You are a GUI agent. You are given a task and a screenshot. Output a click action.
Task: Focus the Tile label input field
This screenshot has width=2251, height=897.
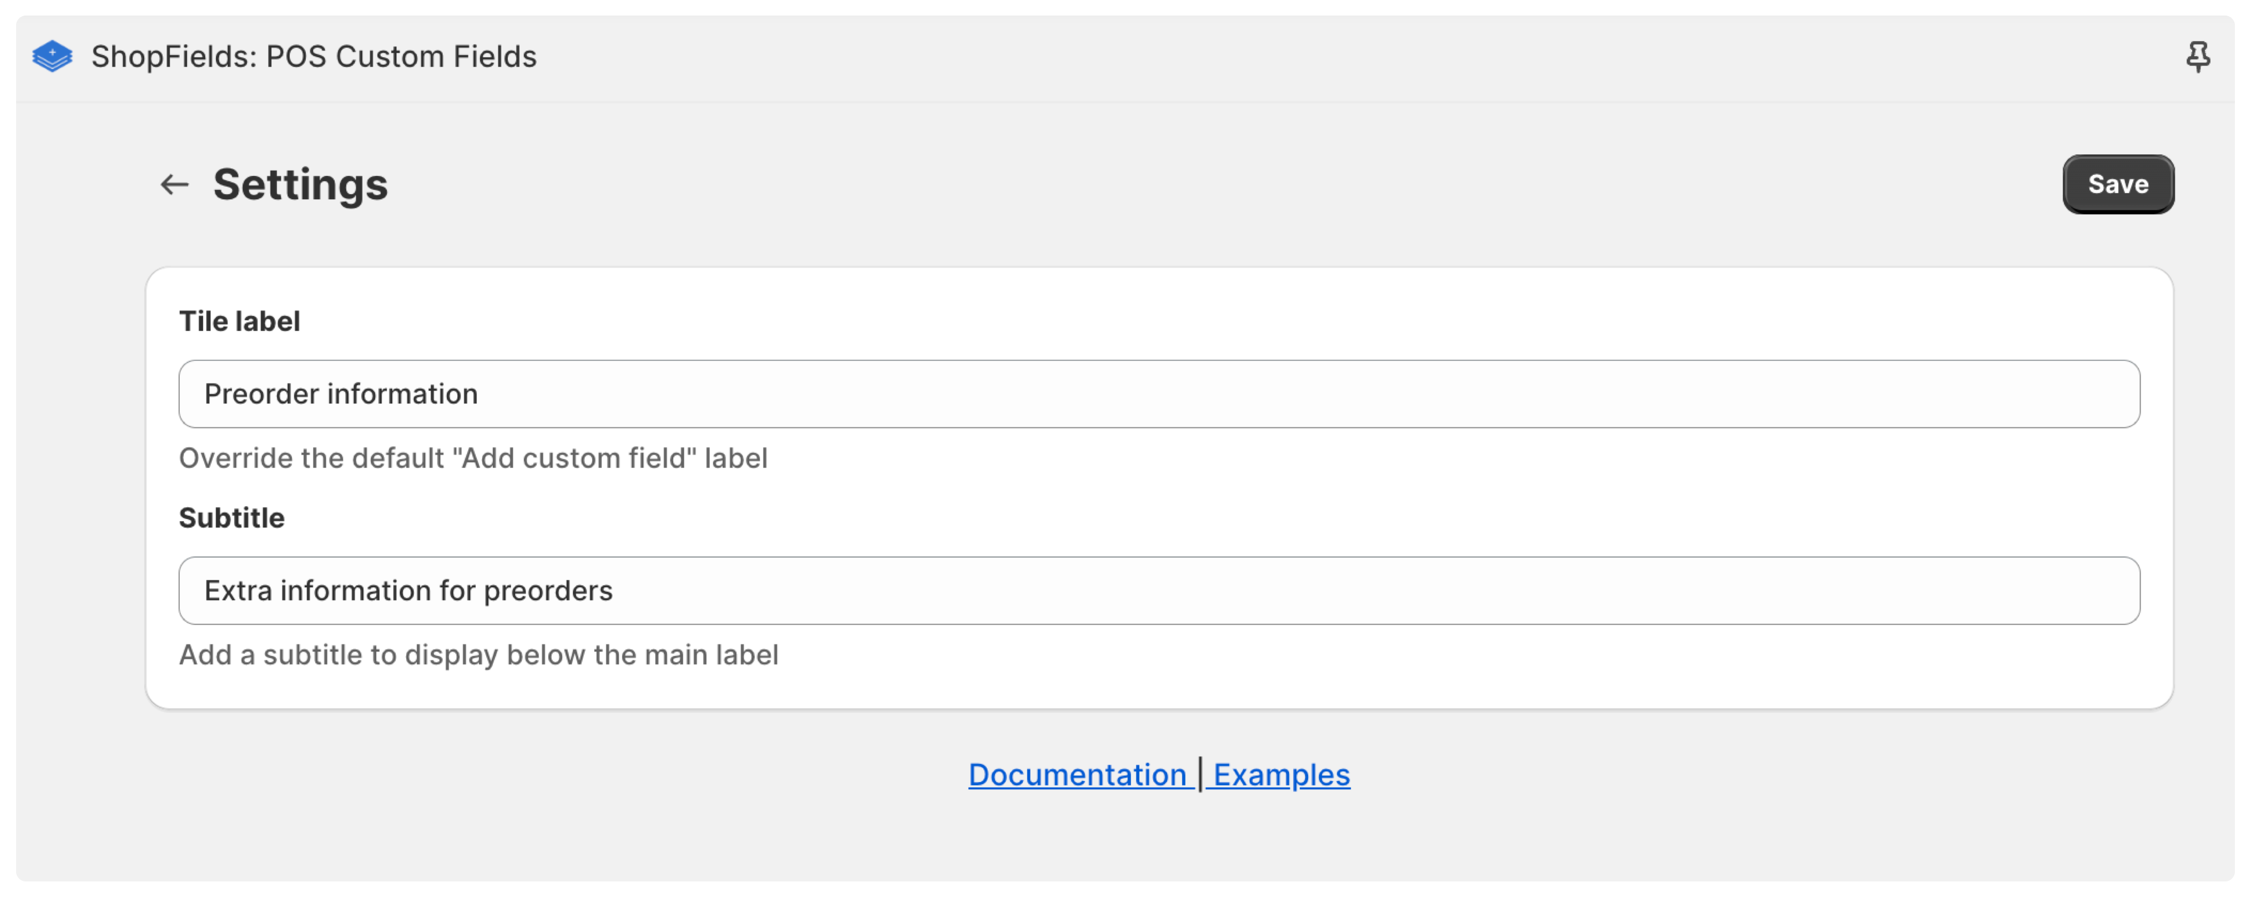[x=1159, y=394]
